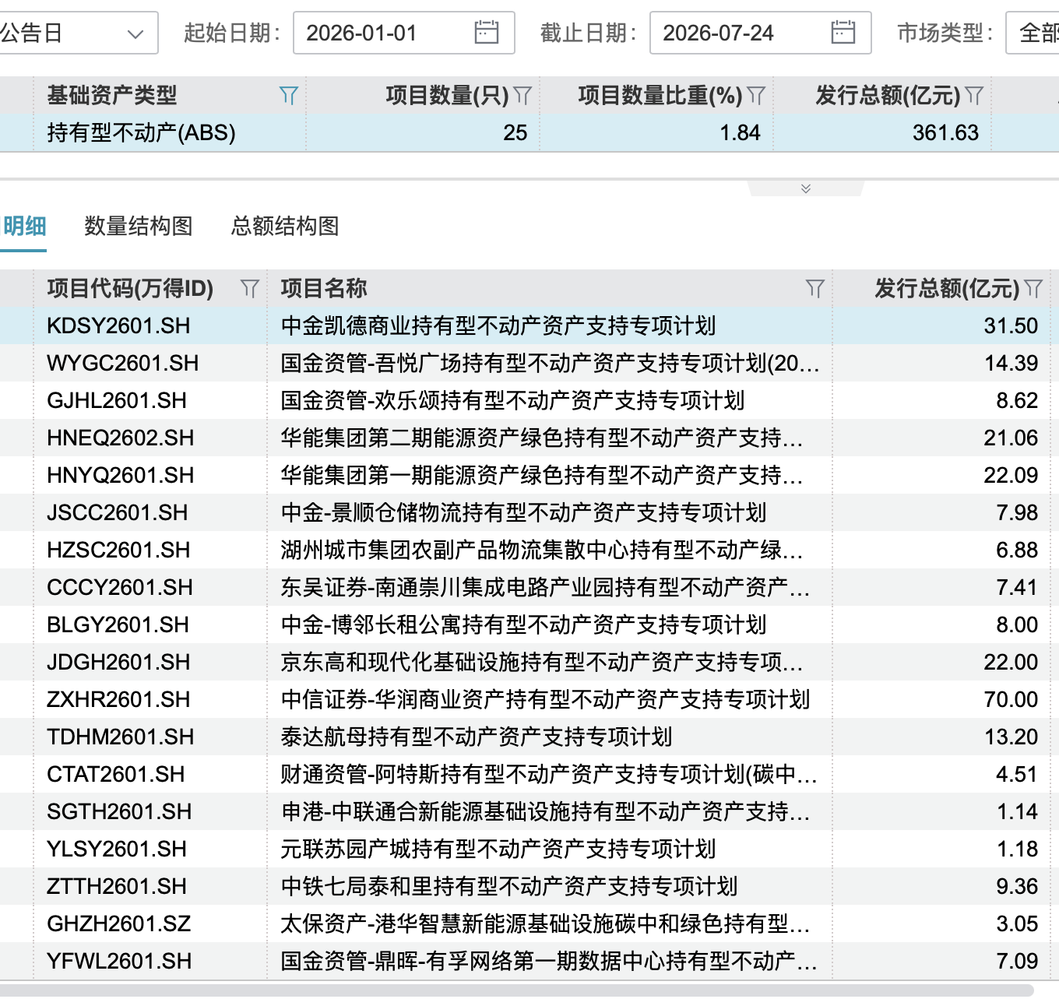This screenshot has height=1006, width=1059.
Task: Switch to the 数量结构图 tab
Action: (139, 227)
